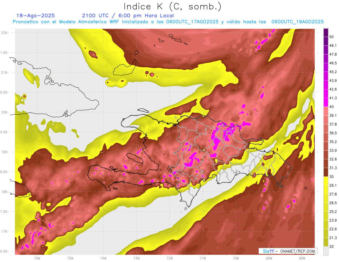Click colorbar value "20"

tap(332, 246)
